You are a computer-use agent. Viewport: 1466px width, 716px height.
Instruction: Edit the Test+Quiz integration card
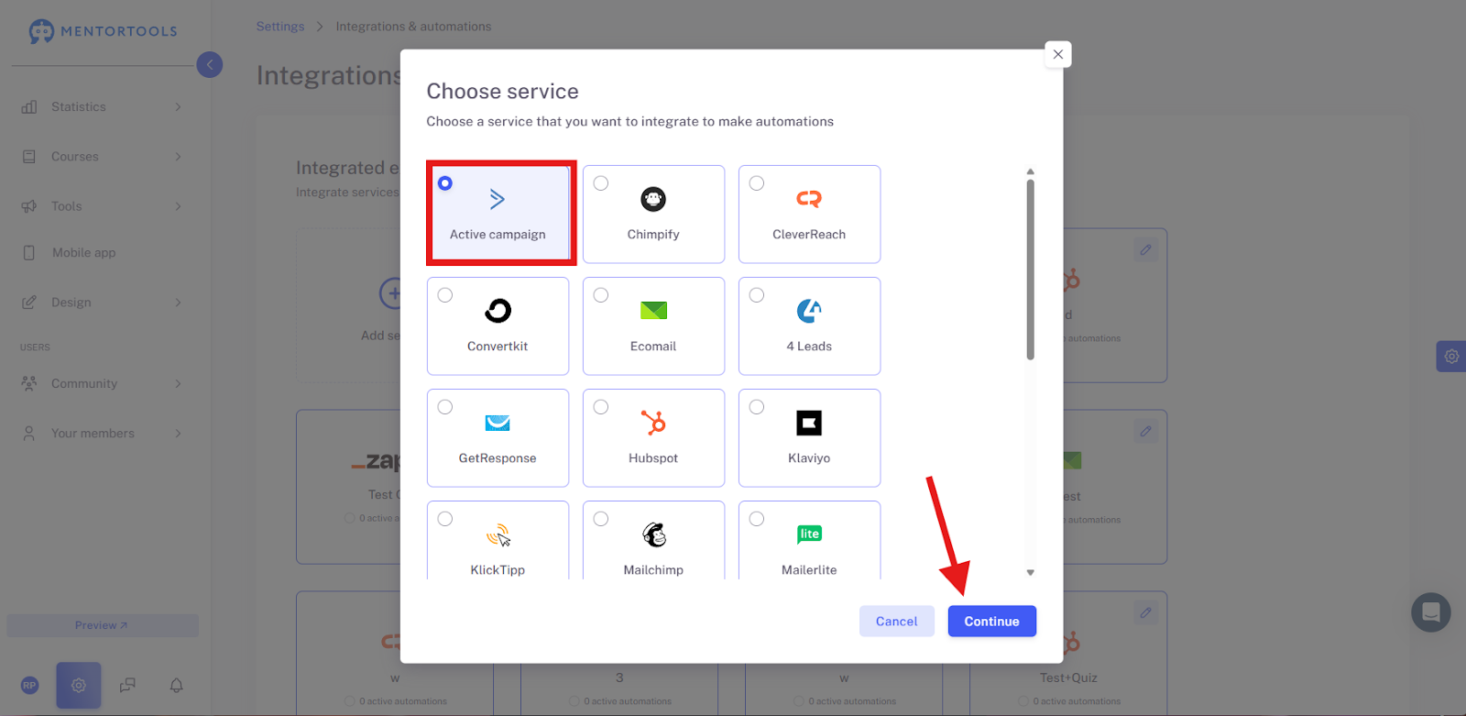(1145, 612)
